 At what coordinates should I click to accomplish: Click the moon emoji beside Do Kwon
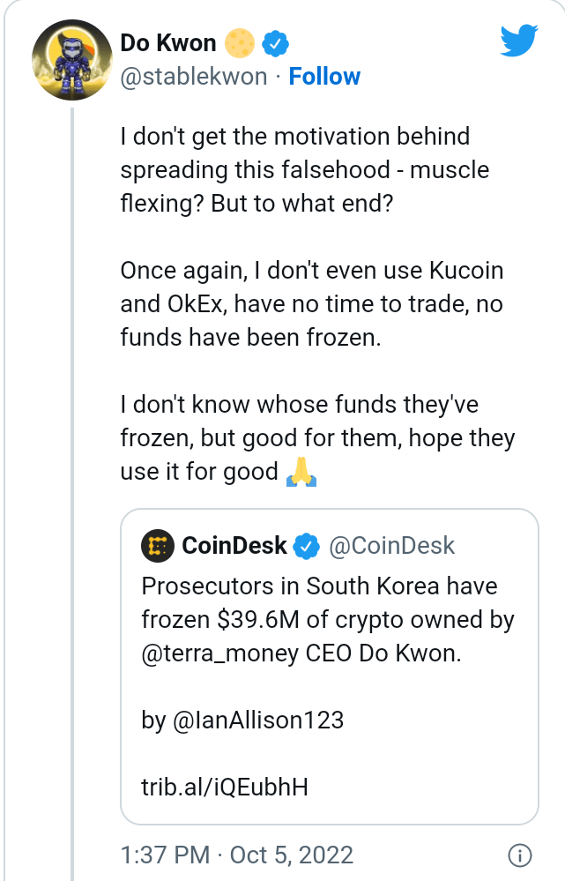(237, 41)
